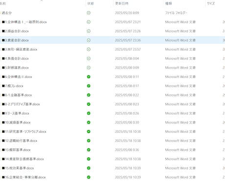Screen dimensions: 225x186
Task: Click green check icon for 10.減損基準.docx
Action: pyautogui.click(x=89, y=122)
